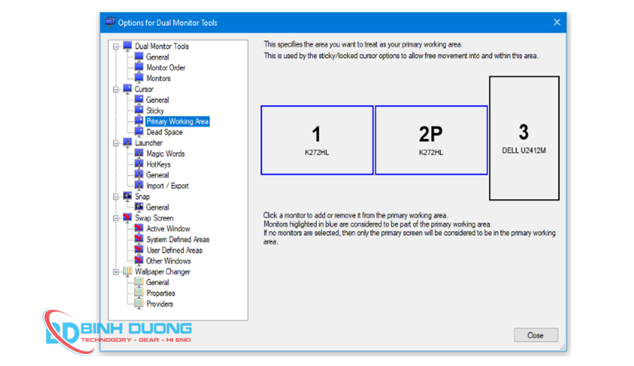Add monitor 3 DELL U2412M to working area
The image size is (634, 366).
(x=523, y=138)
